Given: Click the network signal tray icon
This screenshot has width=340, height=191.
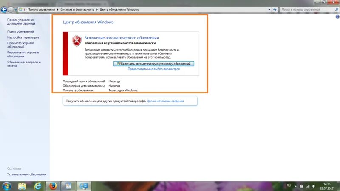Looking at the screenshot, I should (x=308, y=186).
